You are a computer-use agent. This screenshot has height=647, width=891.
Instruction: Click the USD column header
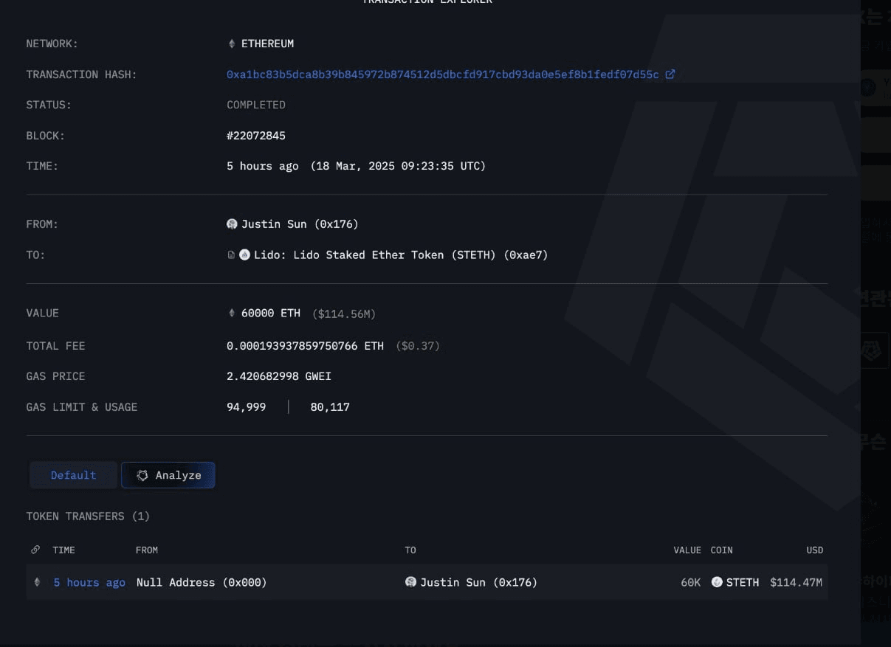pos(814,550)
